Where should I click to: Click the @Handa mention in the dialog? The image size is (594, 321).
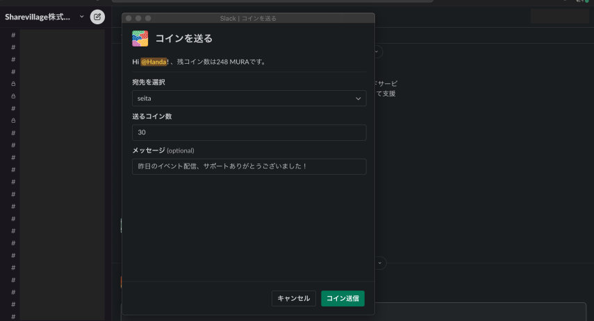(154, 62)
